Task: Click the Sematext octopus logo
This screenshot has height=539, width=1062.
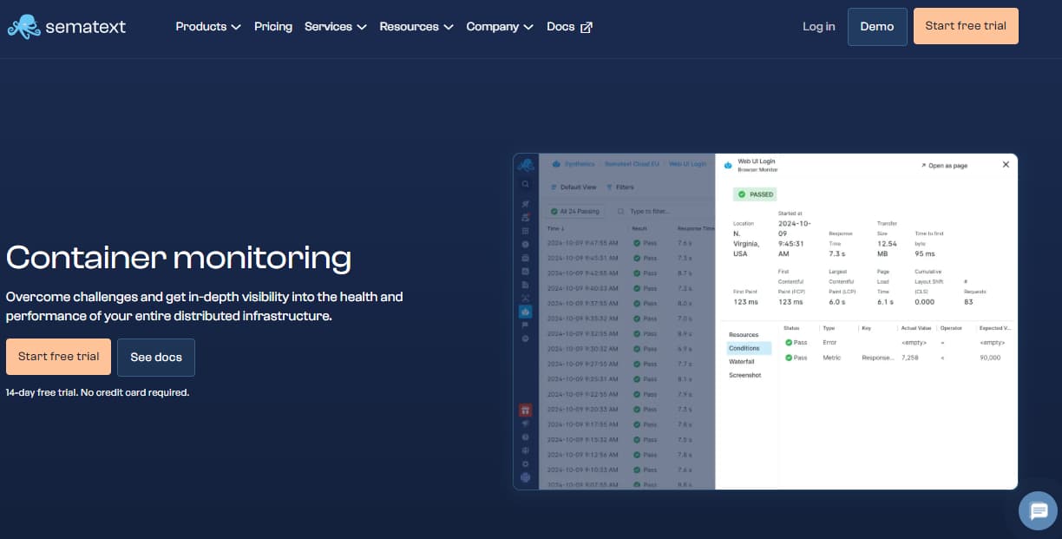Action: pos(23,27)
